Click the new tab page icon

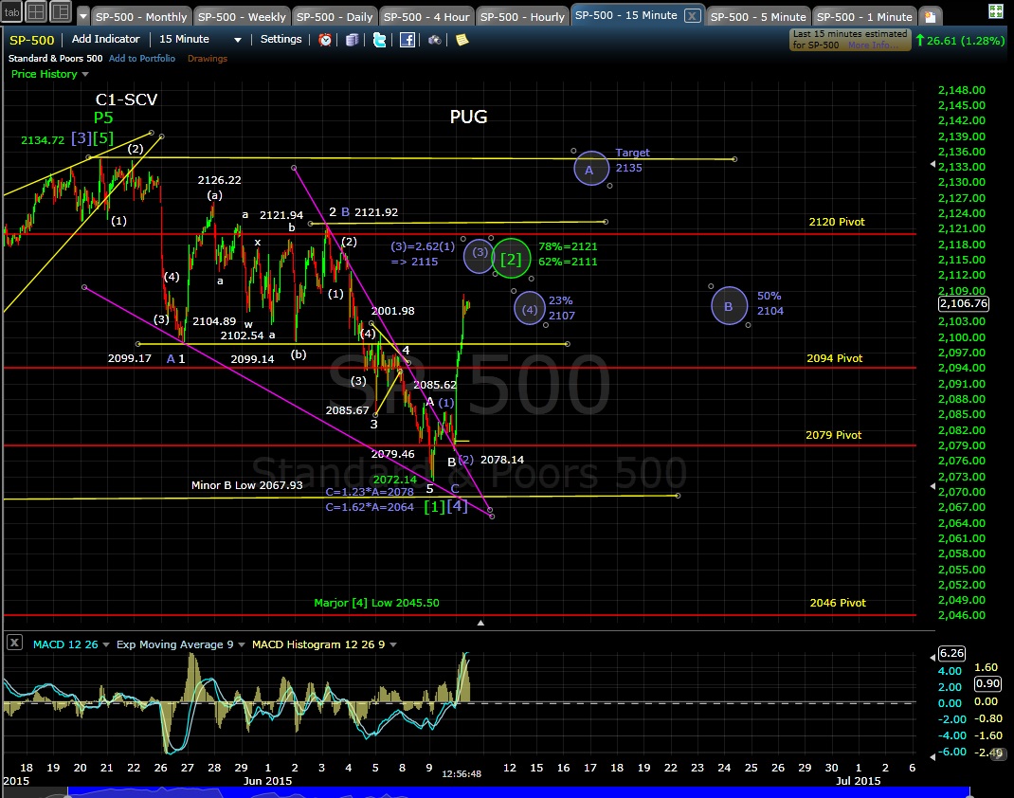930,17
